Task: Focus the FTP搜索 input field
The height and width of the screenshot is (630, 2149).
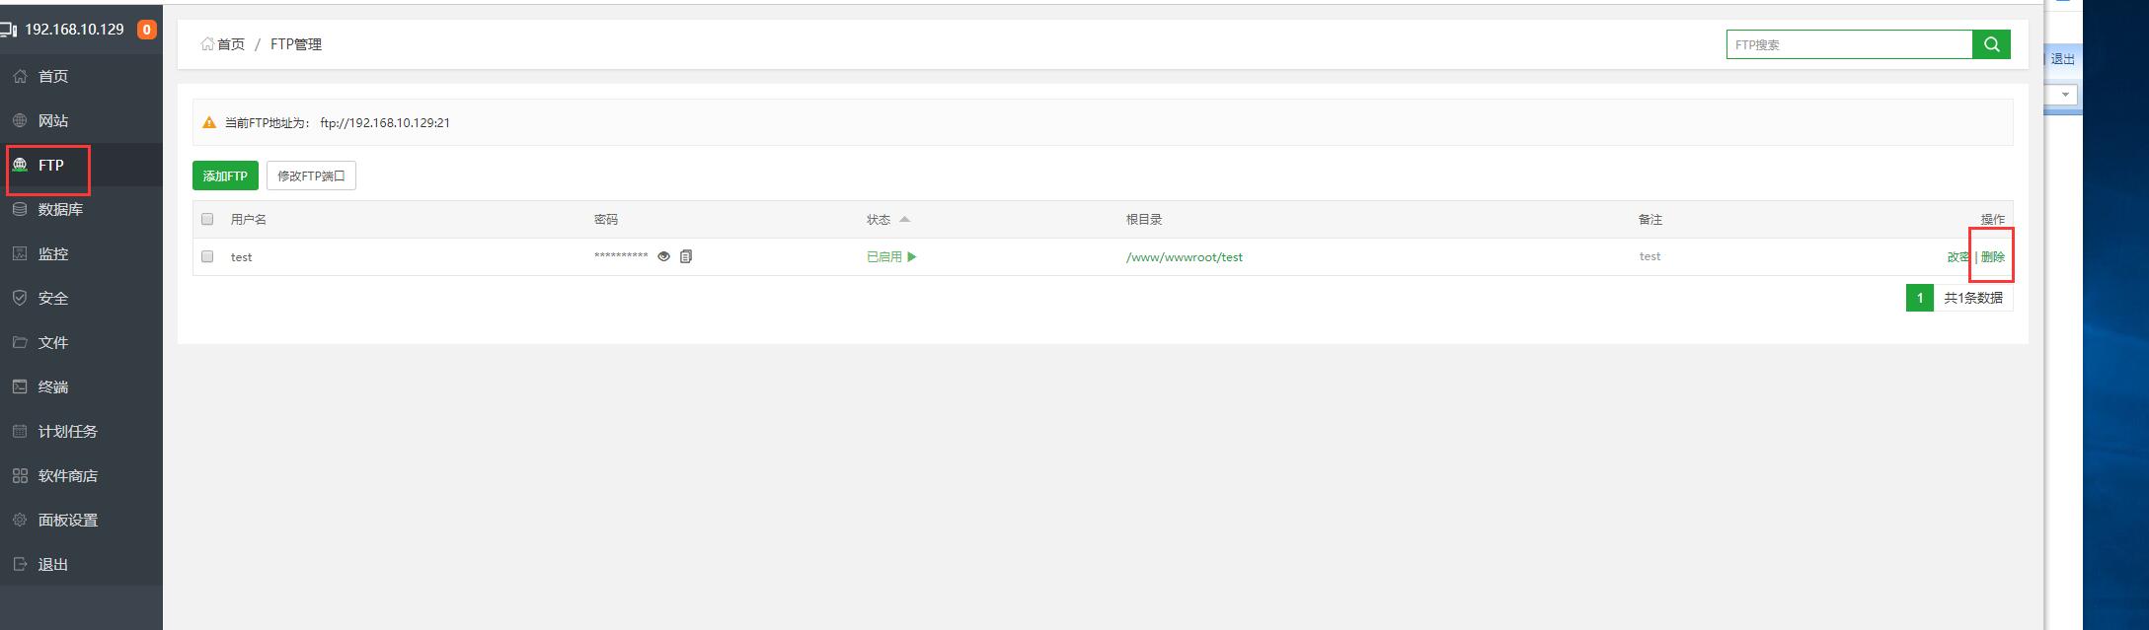Action: 1849,44
